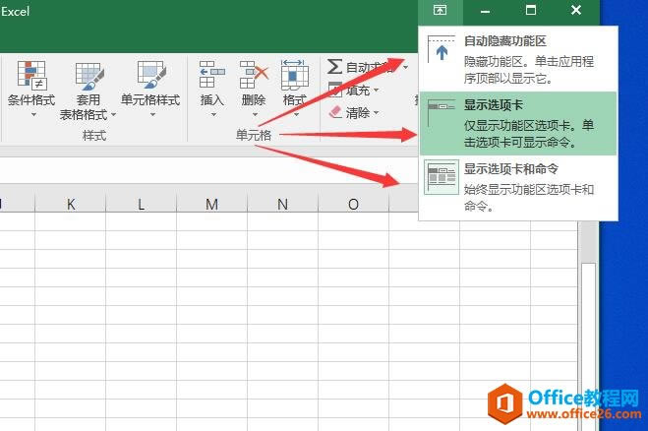Screen dimensions: 648x431
Task: Choose 显示选项卡 option
Action: click(518, 124)
